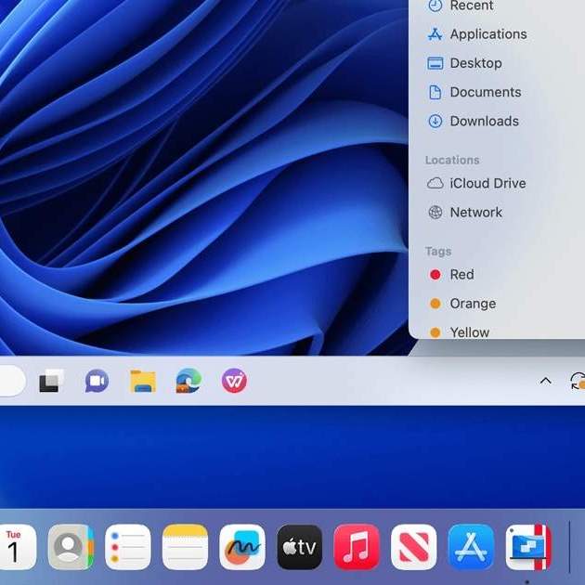This screenshot has height=585, width=585.
Task: Launch Notes app from the Dock
Action: 186,547
